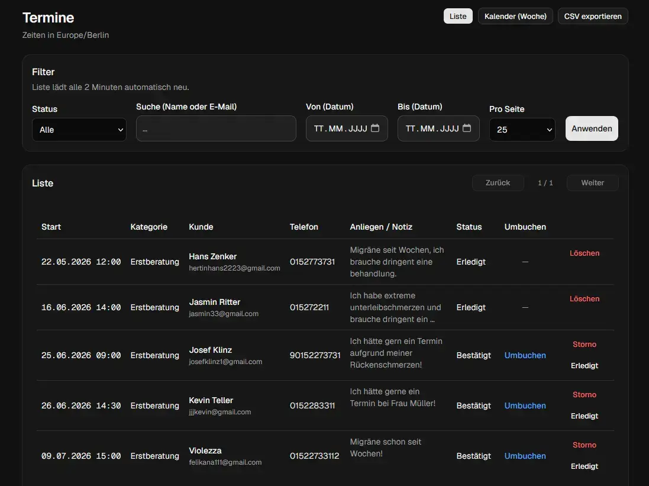Click Bestätigt status in Kevin Teller row
The image size is (649, 486).
pos(473,405)
